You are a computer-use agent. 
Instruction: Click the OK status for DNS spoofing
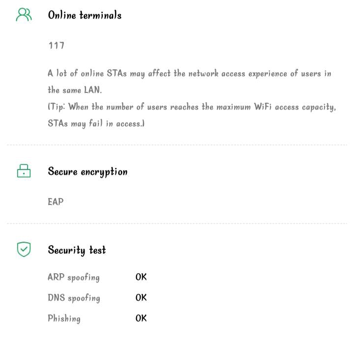coord(141,298)
